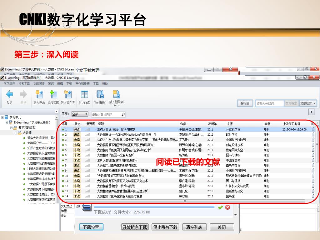Open the 文献检索 dropdown arrow
The image size is (320, 240).
[315, 103]
